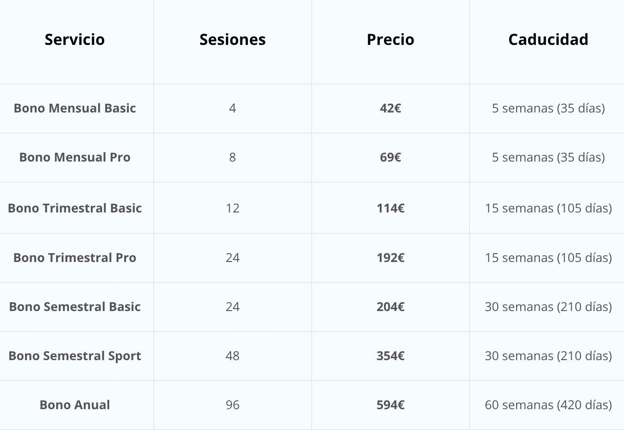This screenshot has height=430, width=624.
Task: Select Bono Semestral Basic in the table
Action: (x=75, y=307)
